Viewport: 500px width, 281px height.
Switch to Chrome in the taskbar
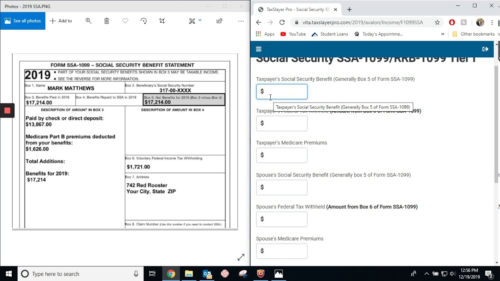(171, 274)
